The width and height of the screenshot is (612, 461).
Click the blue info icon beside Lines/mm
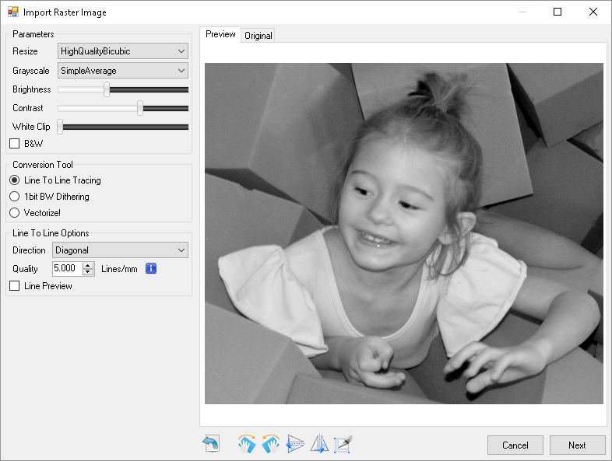[152, 269]
